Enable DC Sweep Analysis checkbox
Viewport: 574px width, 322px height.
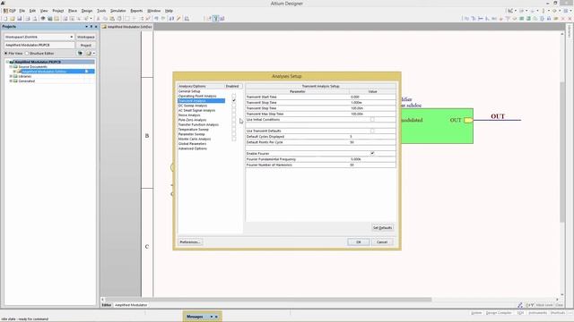coord(233,106)
